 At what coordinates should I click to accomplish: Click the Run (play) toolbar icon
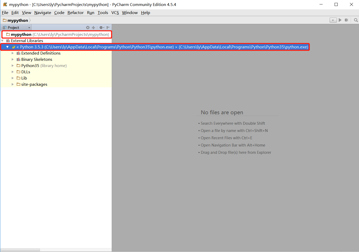(x=340, y=20)
